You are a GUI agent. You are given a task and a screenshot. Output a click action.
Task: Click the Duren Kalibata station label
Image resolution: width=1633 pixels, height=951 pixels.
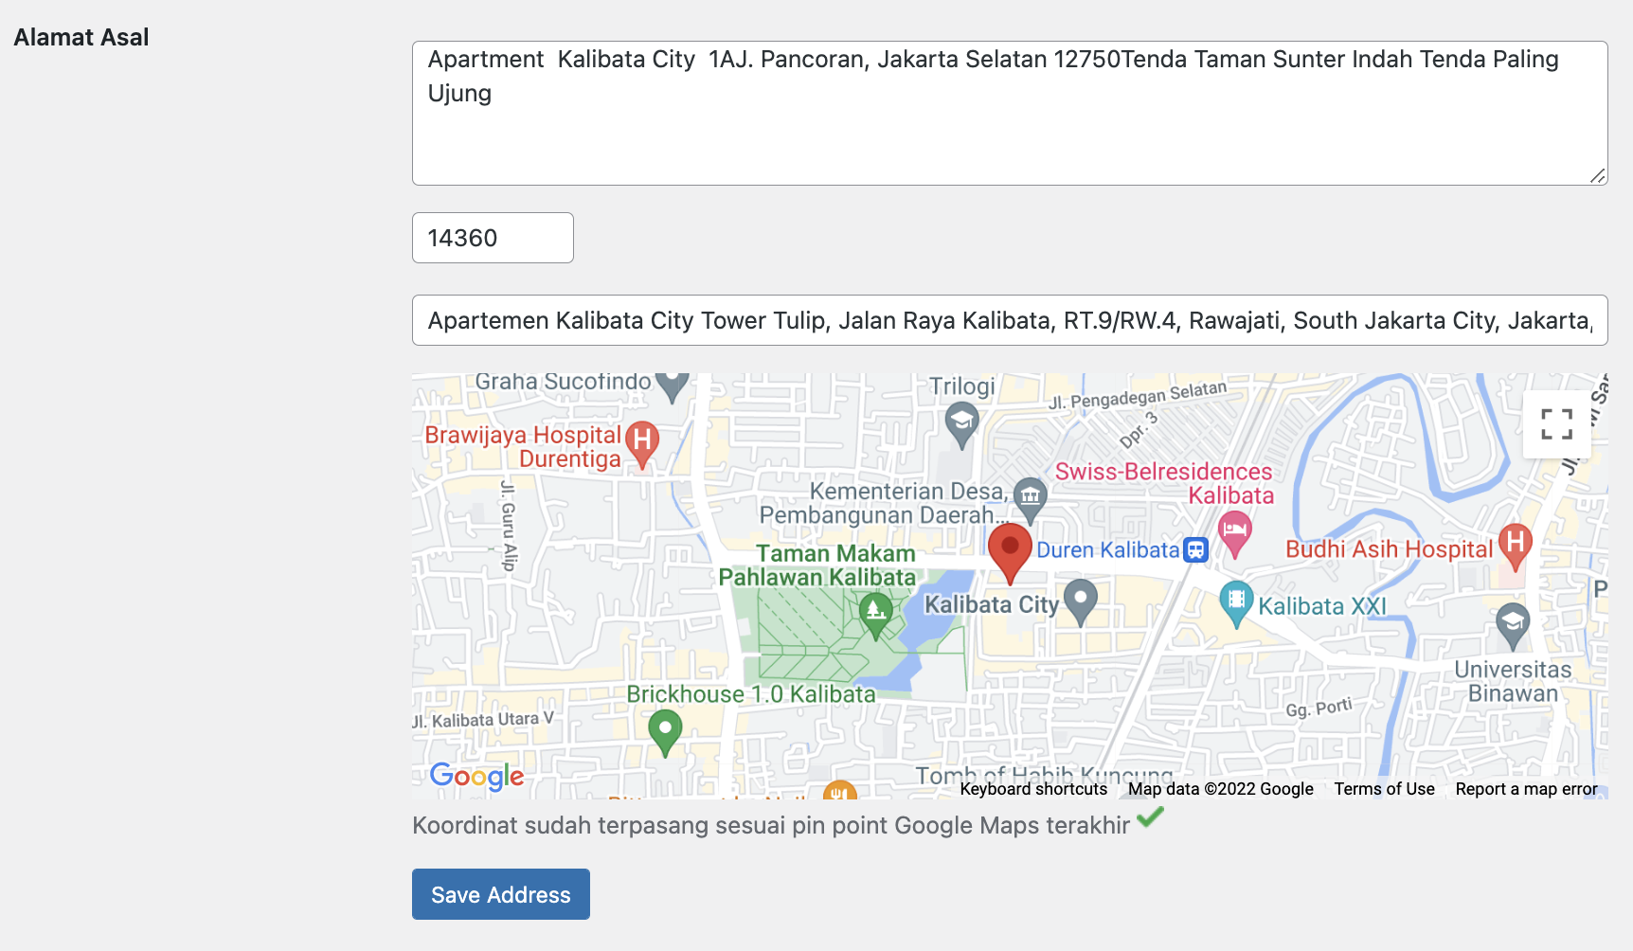click(1108, 550)
